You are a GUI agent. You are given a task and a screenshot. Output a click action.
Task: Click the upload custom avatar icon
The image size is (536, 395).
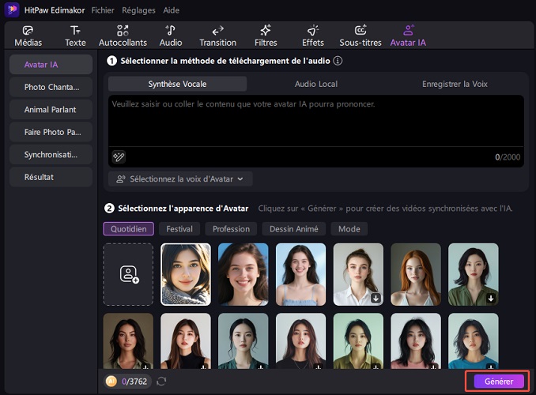(x=129, y=274)
